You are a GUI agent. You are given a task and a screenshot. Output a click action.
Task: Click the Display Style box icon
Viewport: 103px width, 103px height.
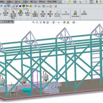[x=53, y=22]
